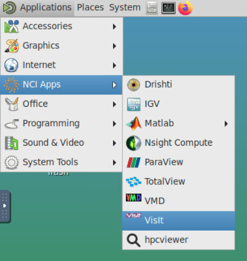Launch the file manager from the panel
This screenshot has width=247, height=261.
pos(152,8)
